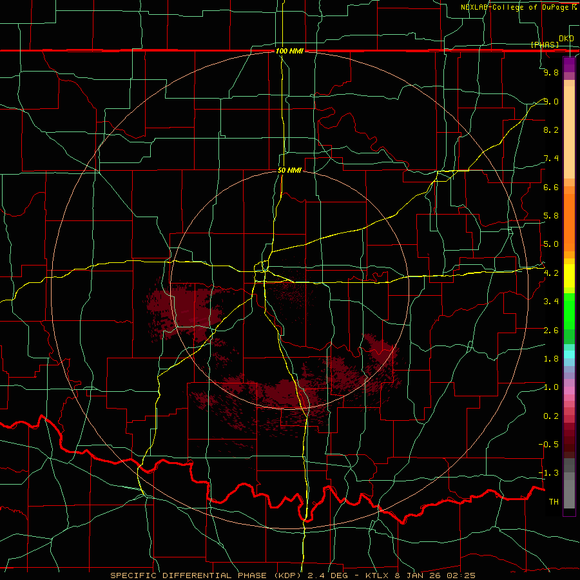
Task: Pick the cyan color bar segment
Action: 569,354
